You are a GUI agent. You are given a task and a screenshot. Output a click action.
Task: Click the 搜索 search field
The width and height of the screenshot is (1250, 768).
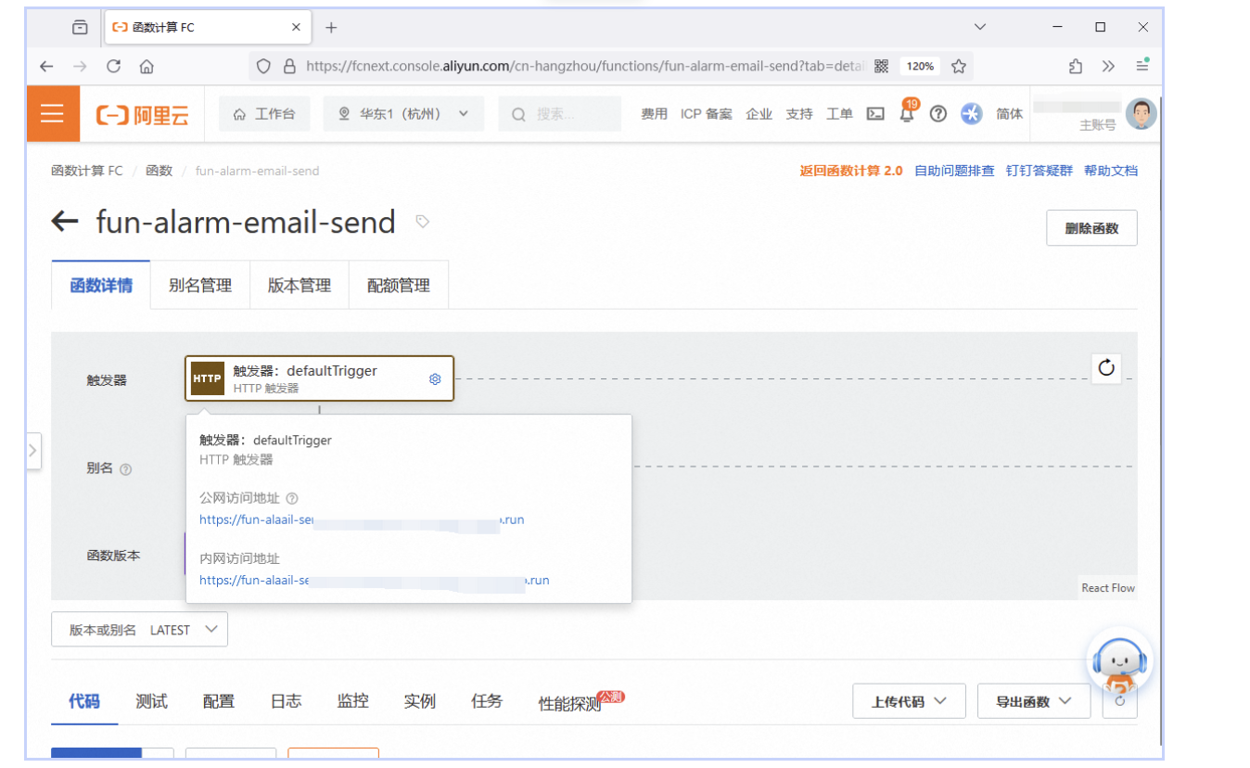560,114
